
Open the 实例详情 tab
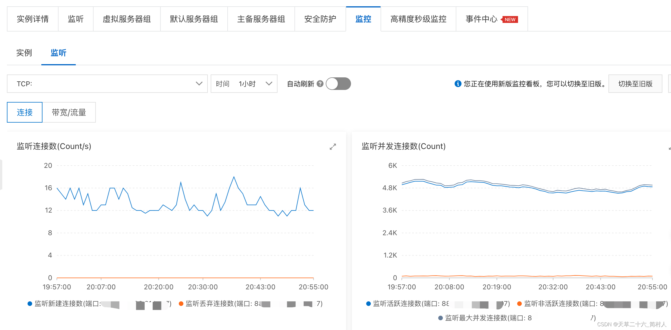(x=33, y=19)
